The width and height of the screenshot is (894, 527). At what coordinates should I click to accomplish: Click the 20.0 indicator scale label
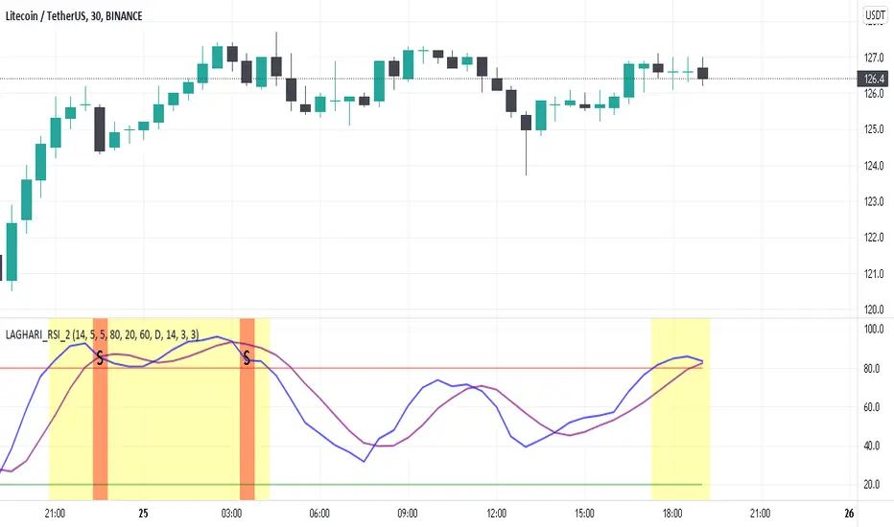click(x=872, y=484)
